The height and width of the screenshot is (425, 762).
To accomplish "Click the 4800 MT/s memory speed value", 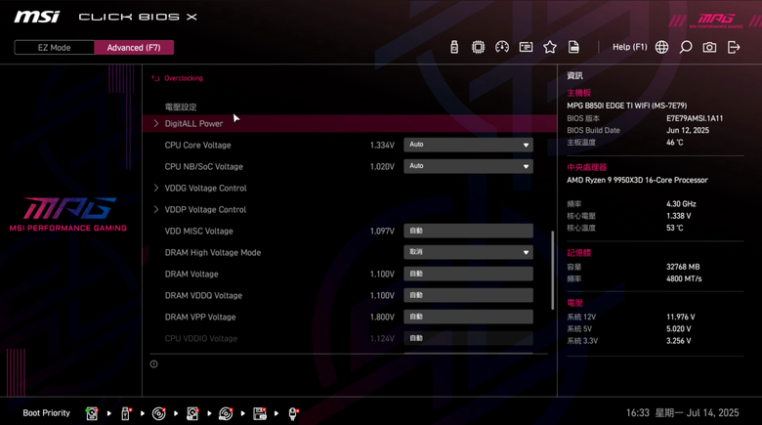I will tap(684, 278).
